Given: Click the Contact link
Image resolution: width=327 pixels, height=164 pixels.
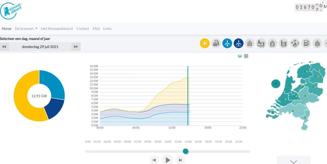Looking at the screenshot, I should (83, 28).
